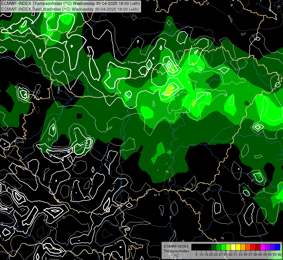
Task: Click the legend value label 60
Action: (x=280, y=255)
